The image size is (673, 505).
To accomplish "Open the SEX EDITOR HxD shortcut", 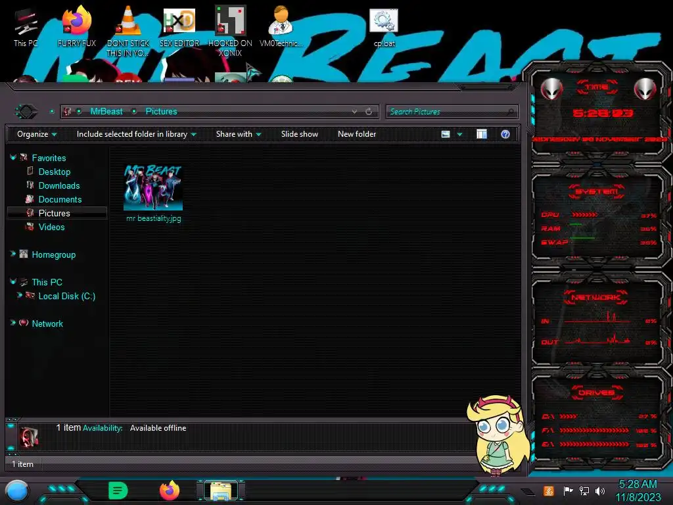I will (x=179, y=26).
